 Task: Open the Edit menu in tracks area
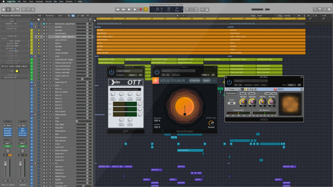point(40,16)
